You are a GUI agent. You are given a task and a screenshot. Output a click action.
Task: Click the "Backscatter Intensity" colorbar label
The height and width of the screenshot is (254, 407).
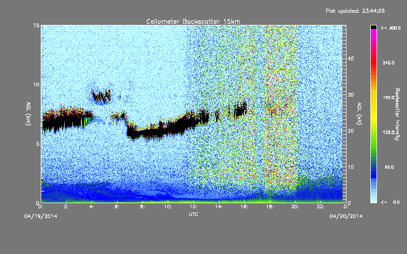(397, 114)
